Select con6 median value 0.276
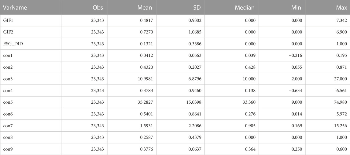 250,114
